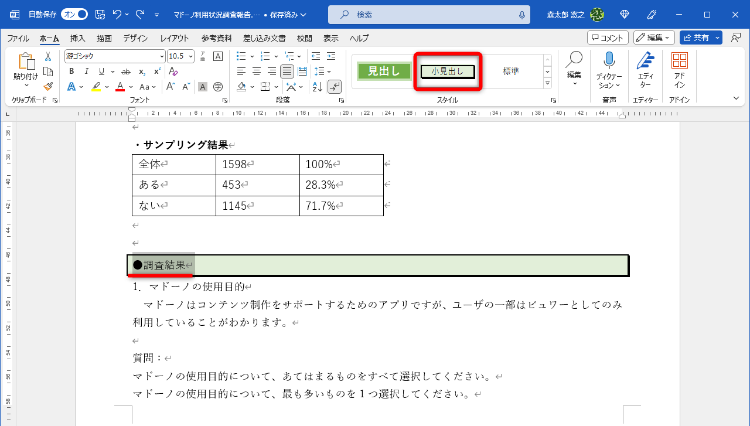Switch to the Insert (挿入) tab
This screenshot has height=426, width=750.
point(78,38)
